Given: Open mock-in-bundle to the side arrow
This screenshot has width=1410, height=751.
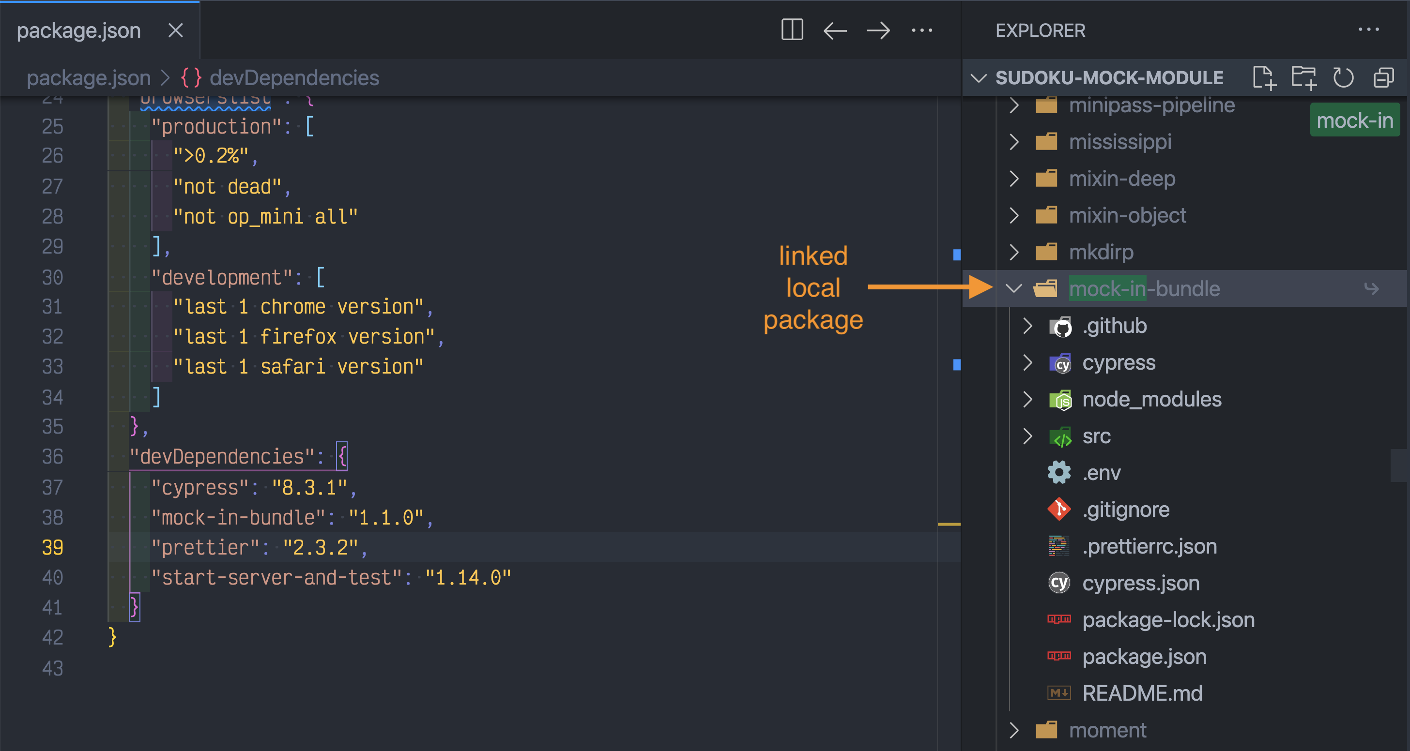Looking at the screenshot, I should coord(1372,288).
